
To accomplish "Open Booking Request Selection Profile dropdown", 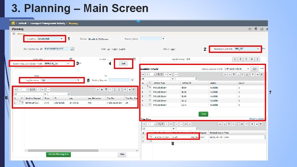I will (x=68, y=64).
